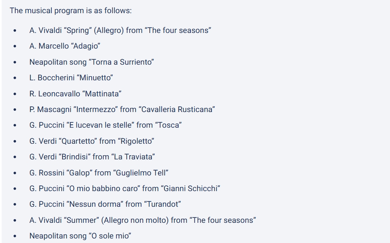Click the Puccini "Nessun dorma" from Turandot entry

[x=105, y=204]
